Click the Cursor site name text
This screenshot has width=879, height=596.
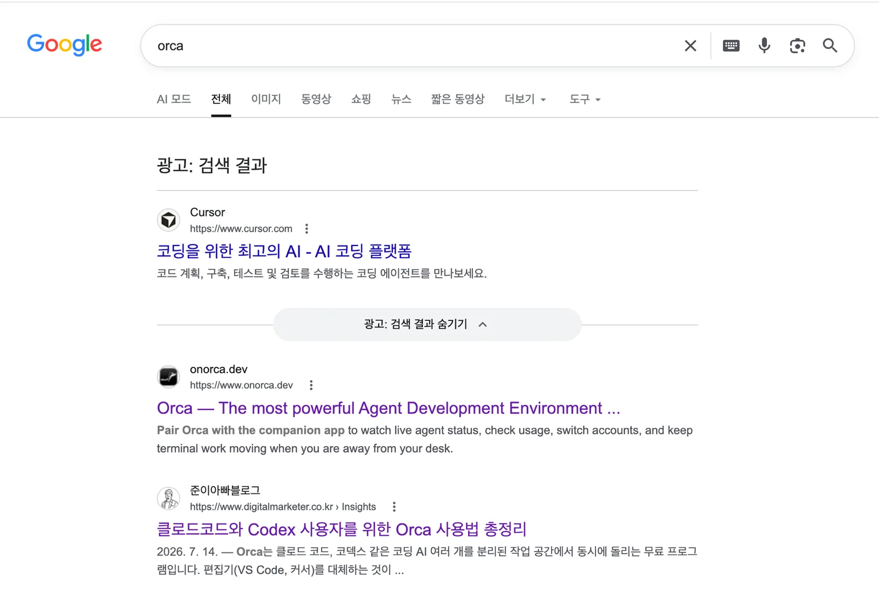(x=207, y=213)
